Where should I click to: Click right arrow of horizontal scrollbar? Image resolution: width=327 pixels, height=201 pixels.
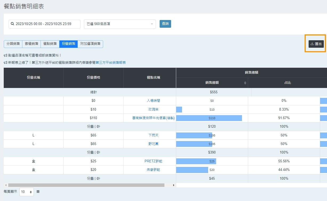click(x=174, y=185)
